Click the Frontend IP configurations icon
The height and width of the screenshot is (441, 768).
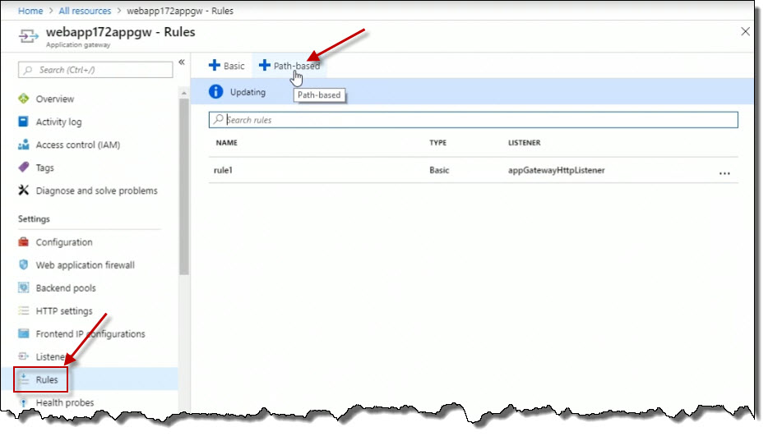[x=24, y=333]
